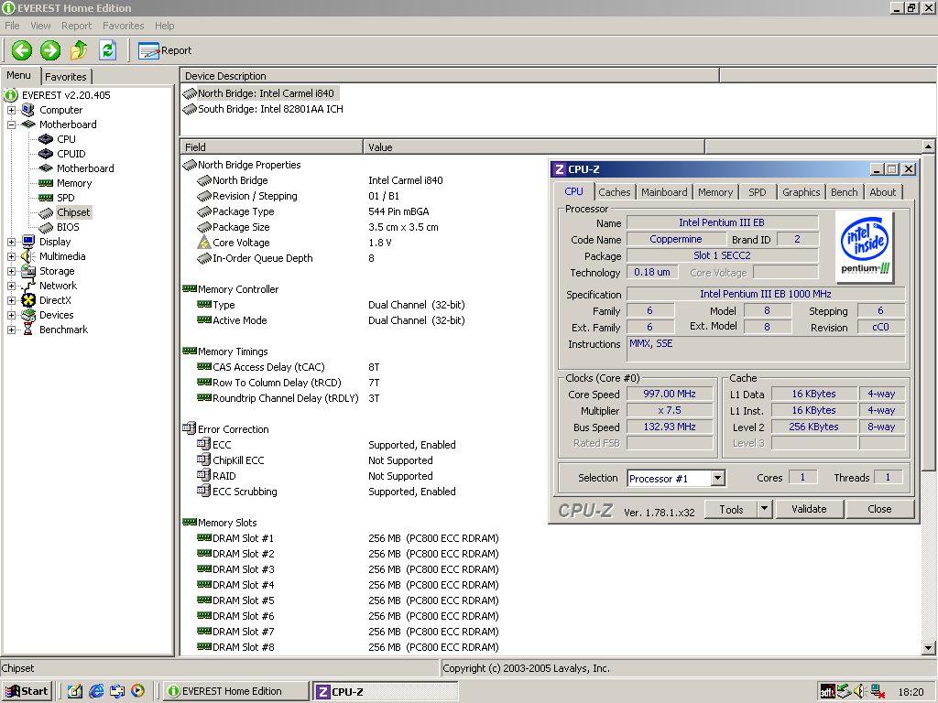Click the green Forward arrow toolbar icon

(x=50, y=50)
